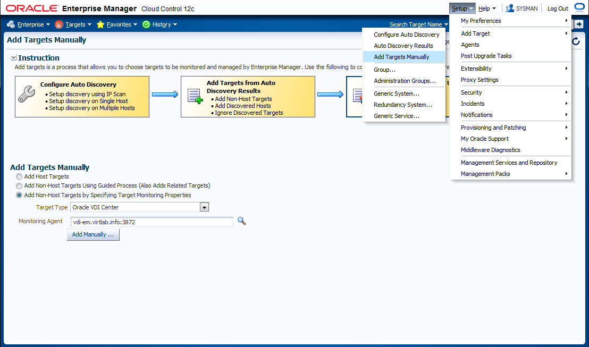Screen dimensions: 589x347
Task: Open the Help menu
Action: (487, 9)
